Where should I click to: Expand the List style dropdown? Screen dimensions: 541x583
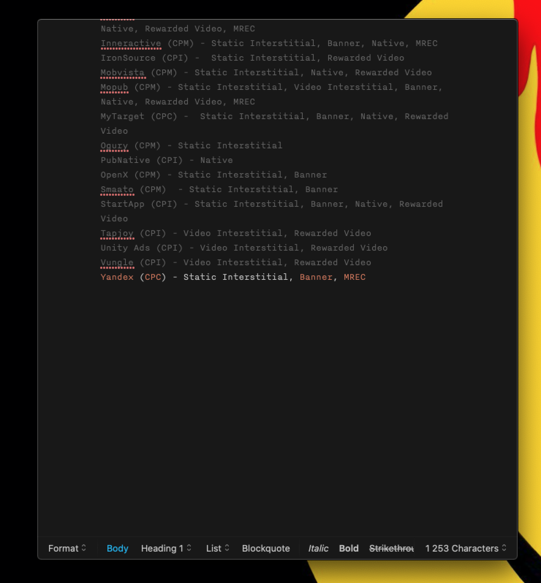[x=218, y=548]
